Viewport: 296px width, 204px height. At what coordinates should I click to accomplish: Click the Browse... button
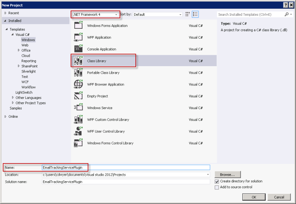227,174
